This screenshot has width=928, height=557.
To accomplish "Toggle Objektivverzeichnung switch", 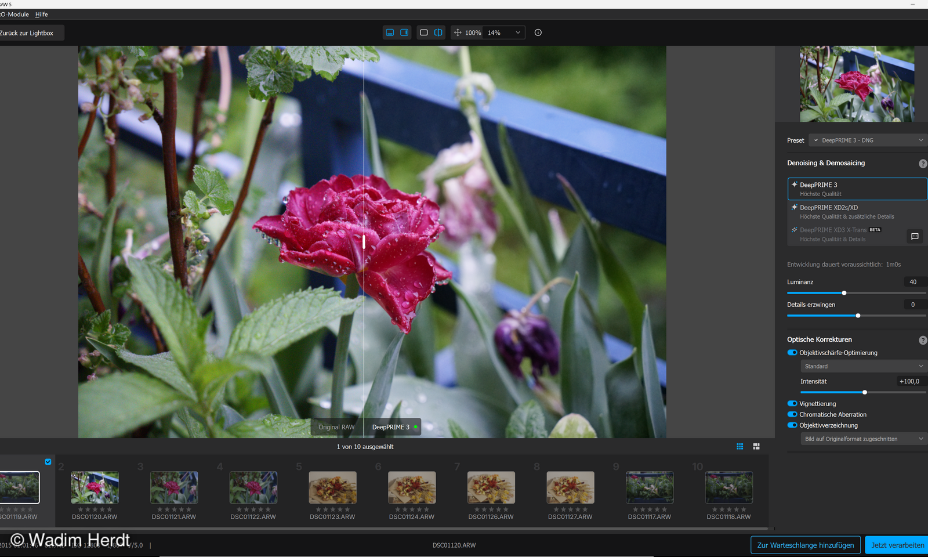I will pyautogui.click(x=792, y=425).
